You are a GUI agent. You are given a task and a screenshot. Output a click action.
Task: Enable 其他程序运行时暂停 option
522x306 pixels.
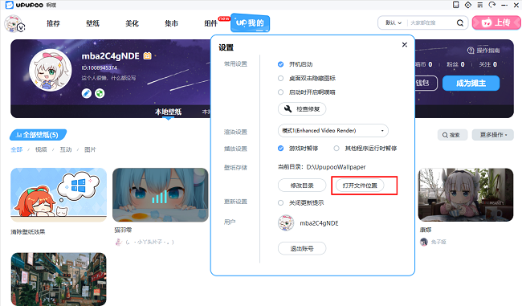(336, 148)
